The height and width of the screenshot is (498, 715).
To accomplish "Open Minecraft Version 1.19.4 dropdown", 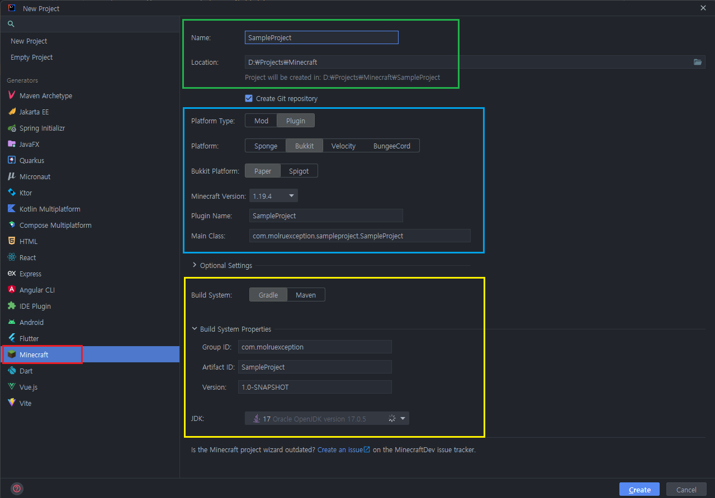I will pos(274,196).
